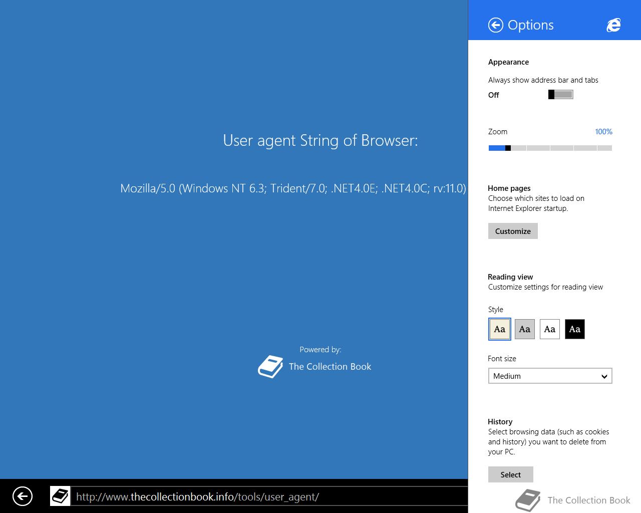Click the Customize home pages button
Image resolution: width=641 pixels, height=513 pixels.
click(x=513, y=231)
